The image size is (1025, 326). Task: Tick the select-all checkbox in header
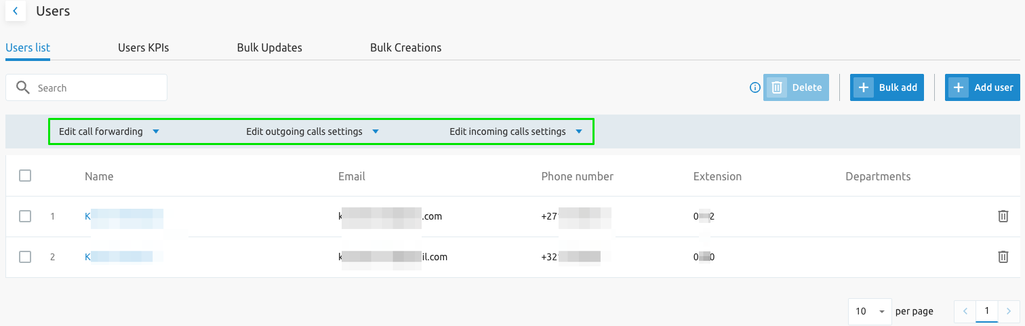click(25, 176)
